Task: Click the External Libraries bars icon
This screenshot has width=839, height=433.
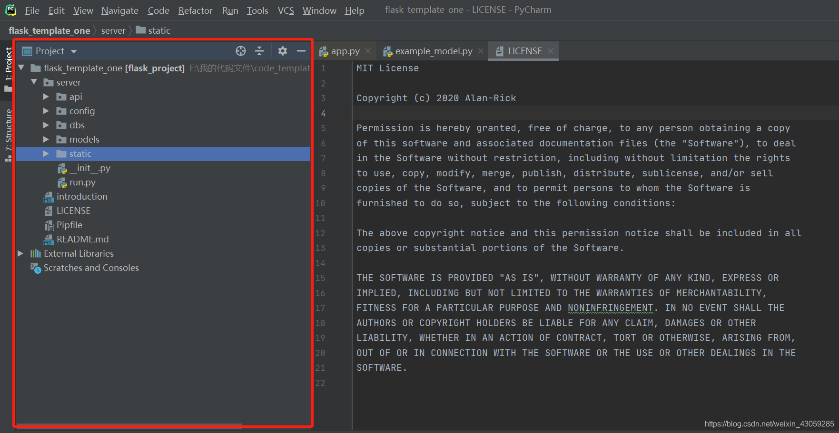Action: coord(36,254)
